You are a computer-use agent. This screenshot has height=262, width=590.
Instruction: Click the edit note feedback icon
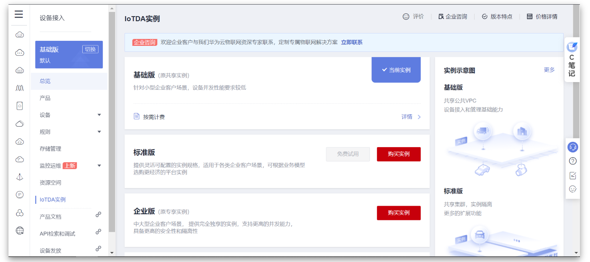click(x=573, y=175)
